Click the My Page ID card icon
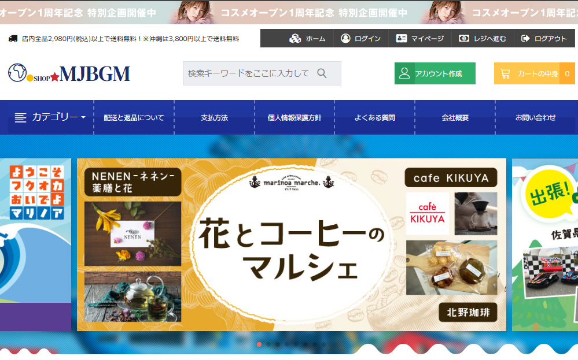This screenshot has width=578, height=360. (x=401, y=38)
